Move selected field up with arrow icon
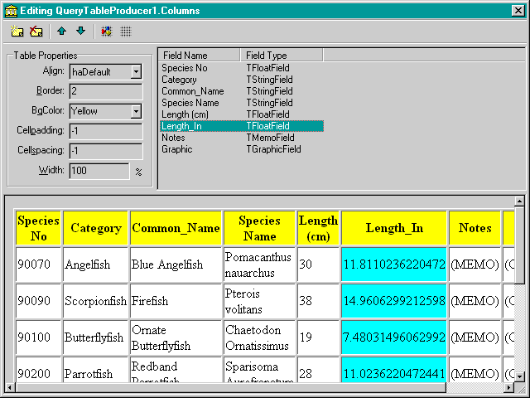Screen dimensions: 530x398 tap(62, 32)
